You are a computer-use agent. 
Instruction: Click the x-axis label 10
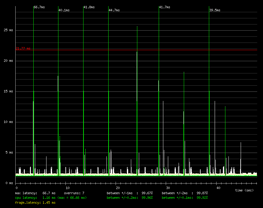tap(67, 188)
